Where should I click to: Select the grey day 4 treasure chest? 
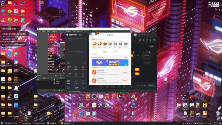click(x=110, y=44)
